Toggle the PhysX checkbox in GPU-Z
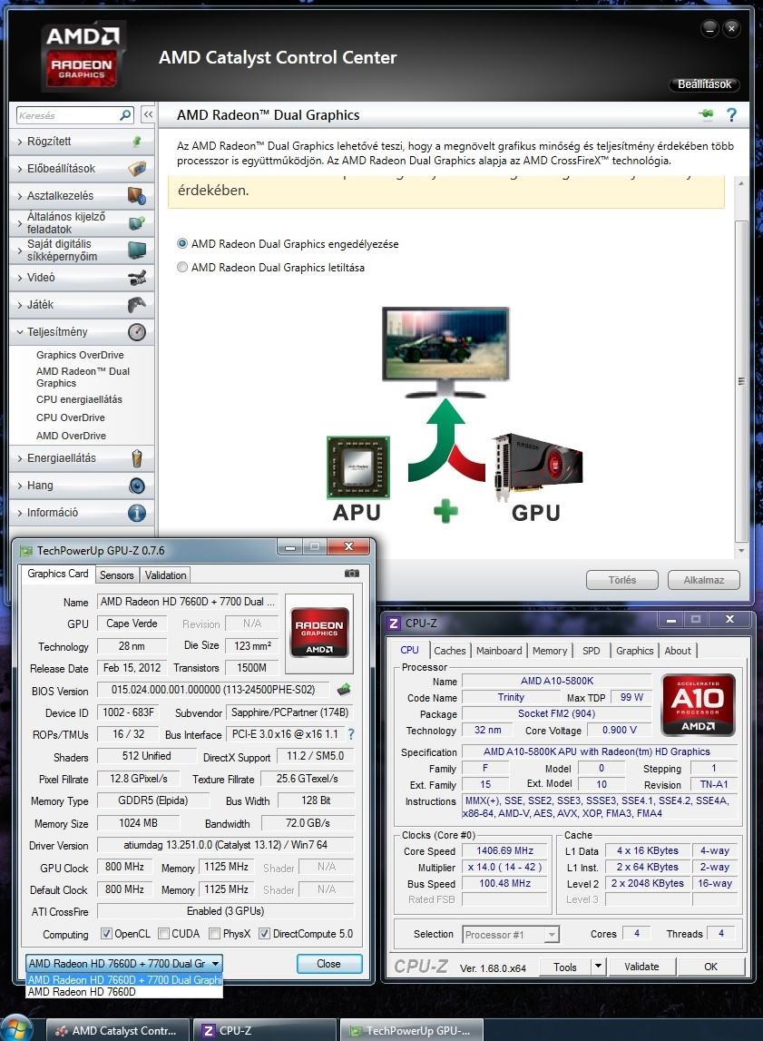Image resolution: width=763 pixels, height=1041 pixels. [x=214, y=933]
